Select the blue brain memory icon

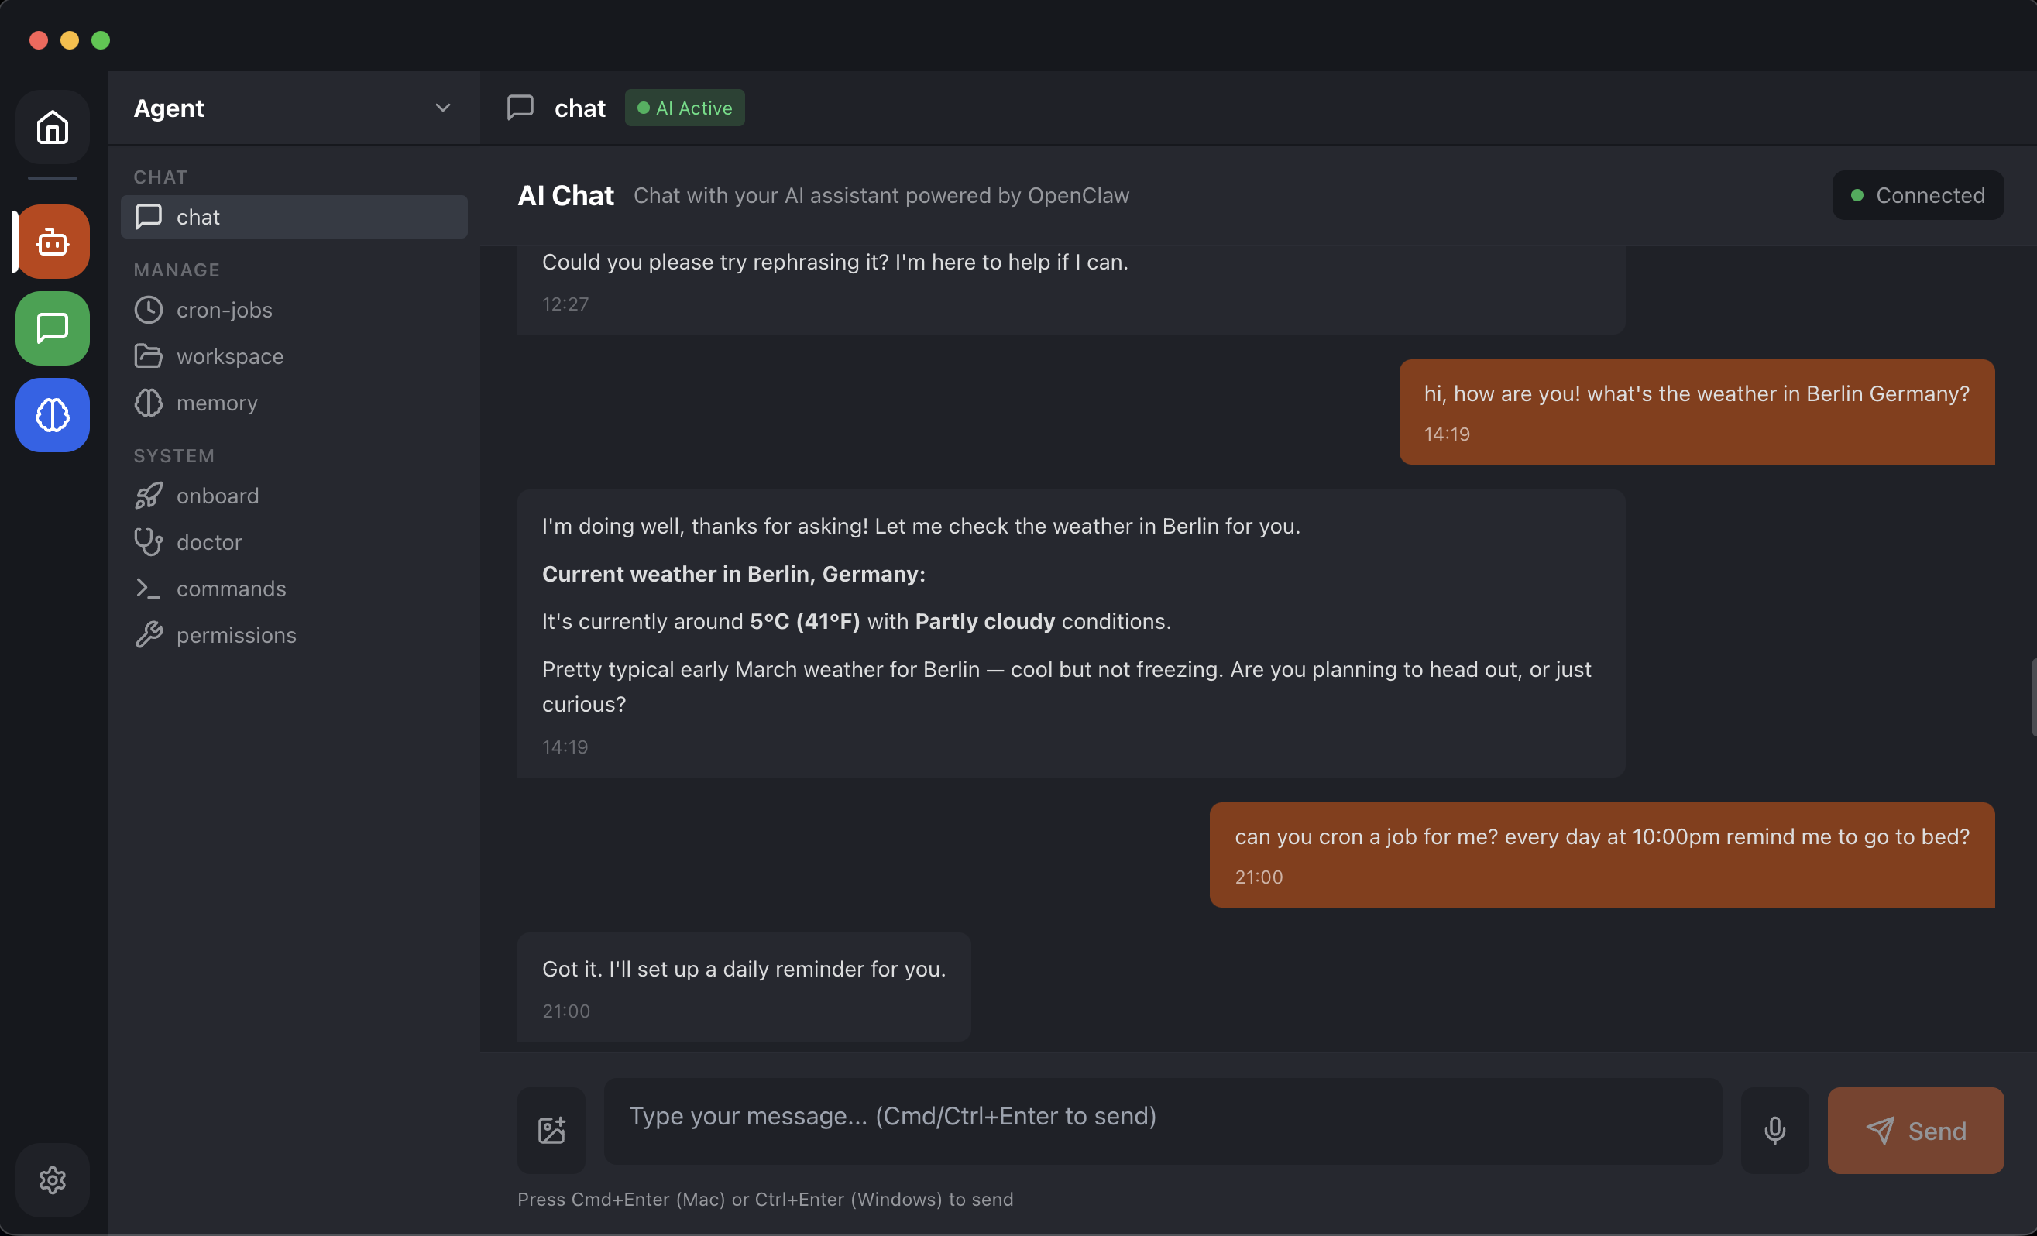[51, 415]
